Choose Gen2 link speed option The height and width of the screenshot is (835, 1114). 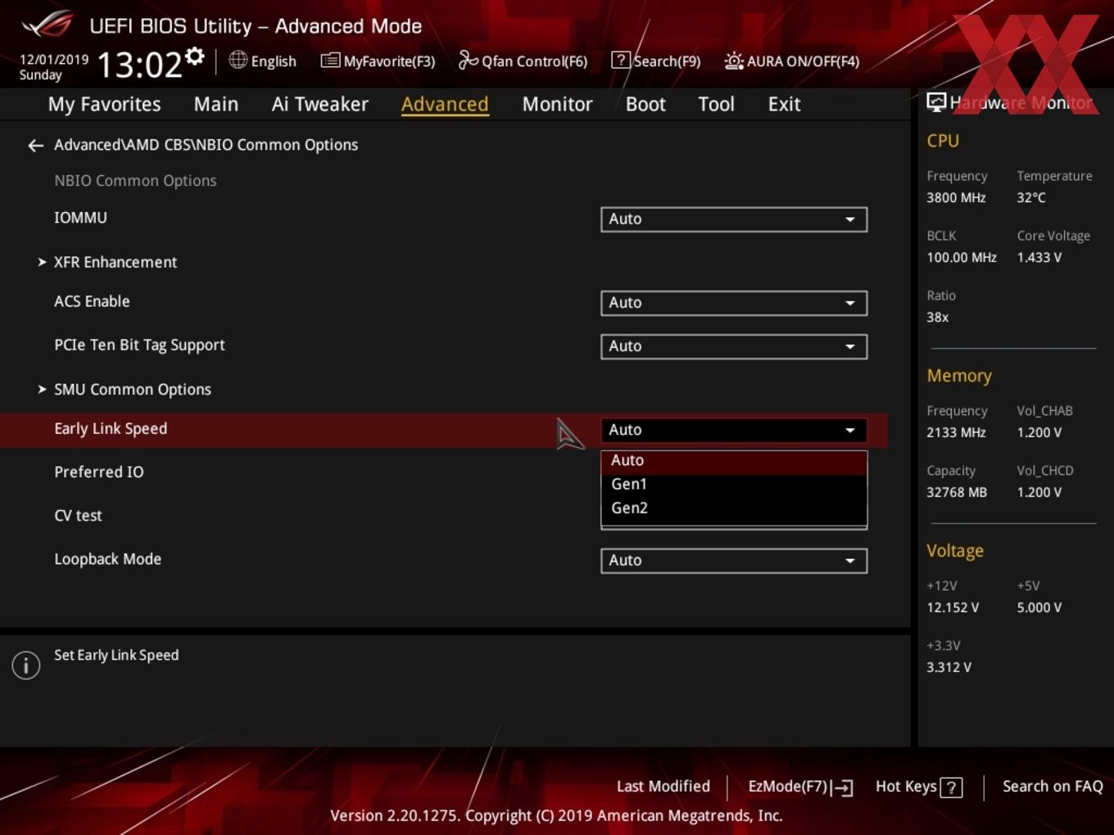(x=734, y=508)
